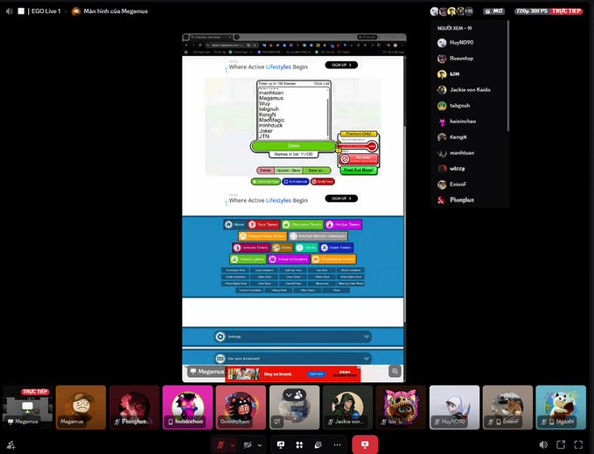Open screen share settings icon
Viewport: 594px width, 454px height.
tap(281, 445)
